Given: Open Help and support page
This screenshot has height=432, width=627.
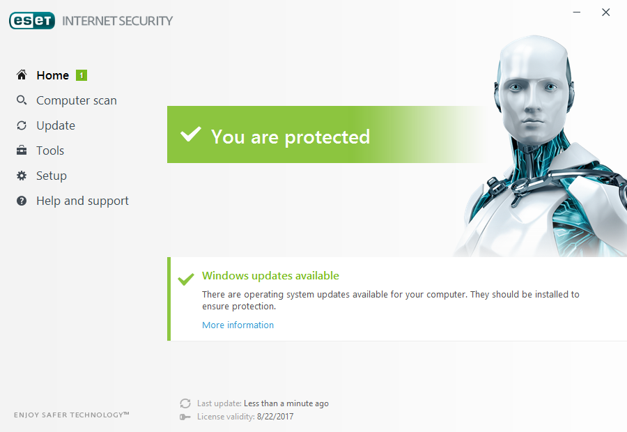Looking at the screenshot, I should pyautogui.click(x=82, y=201).
